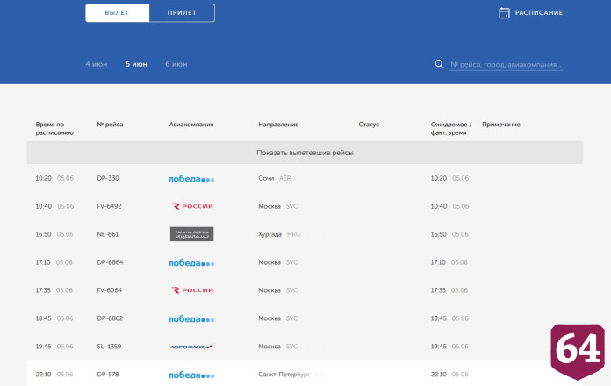This screenshot has width=611, height=386.
Task: Click flight number DP-578
Action: (x=108, y=375)
